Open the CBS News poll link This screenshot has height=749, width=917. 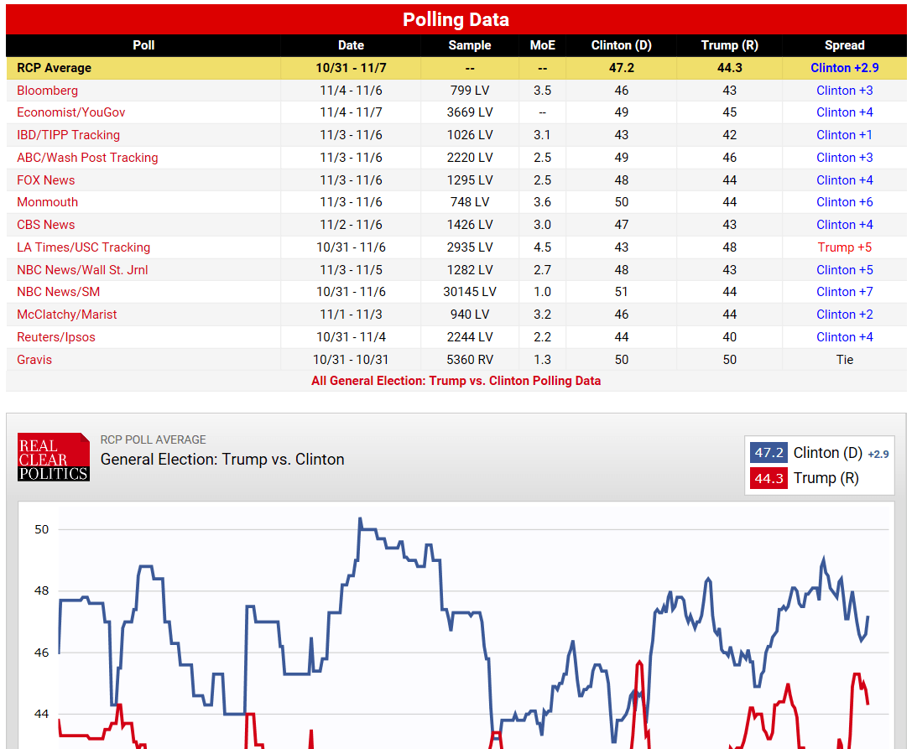tap(45, 225)
